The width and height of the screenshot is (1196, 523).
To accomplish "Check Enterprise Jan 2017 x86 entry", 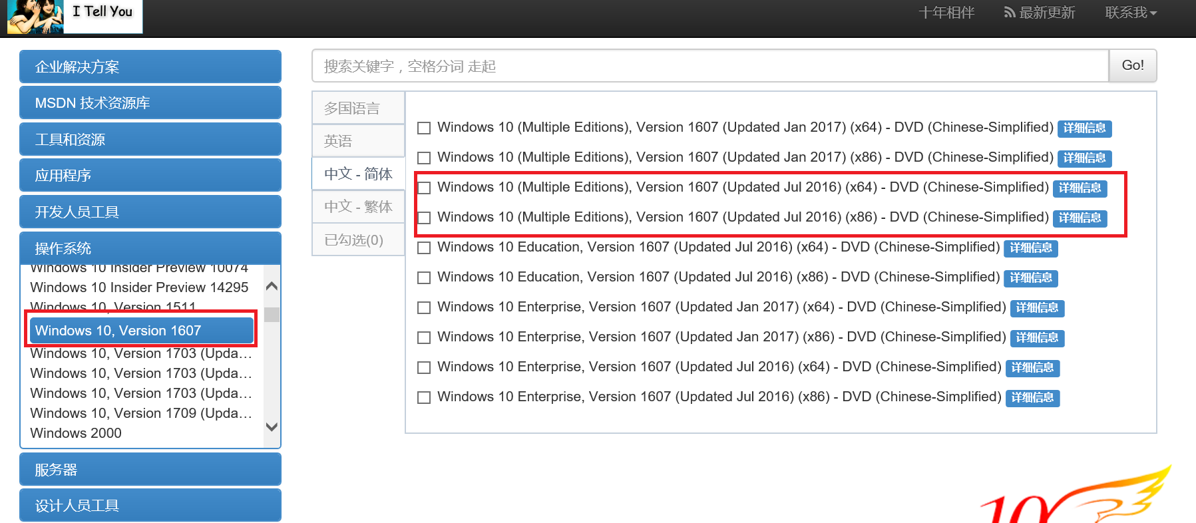I will 424,337.
